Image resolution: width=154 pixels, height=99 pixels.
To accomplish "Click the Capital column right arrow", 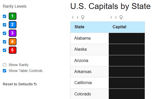I will [x=116, y=17].
